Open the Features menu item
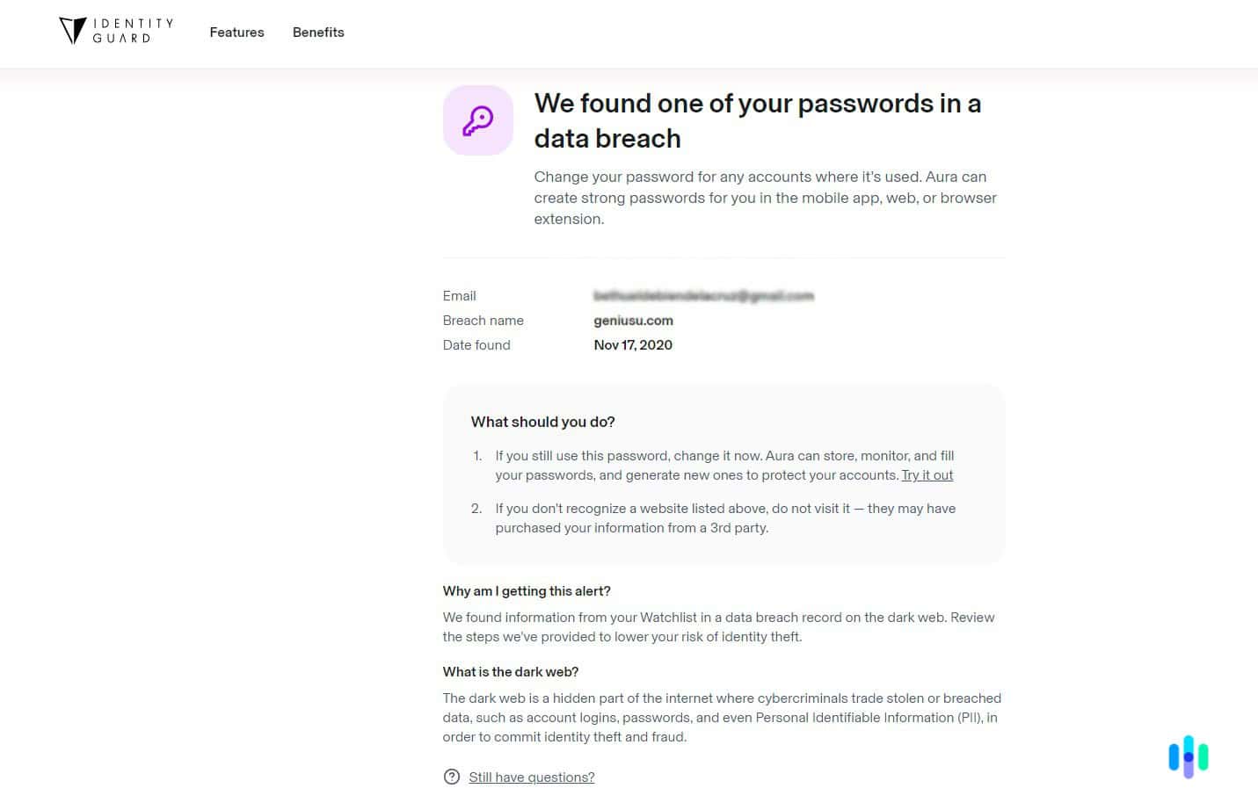 point(236,33)
